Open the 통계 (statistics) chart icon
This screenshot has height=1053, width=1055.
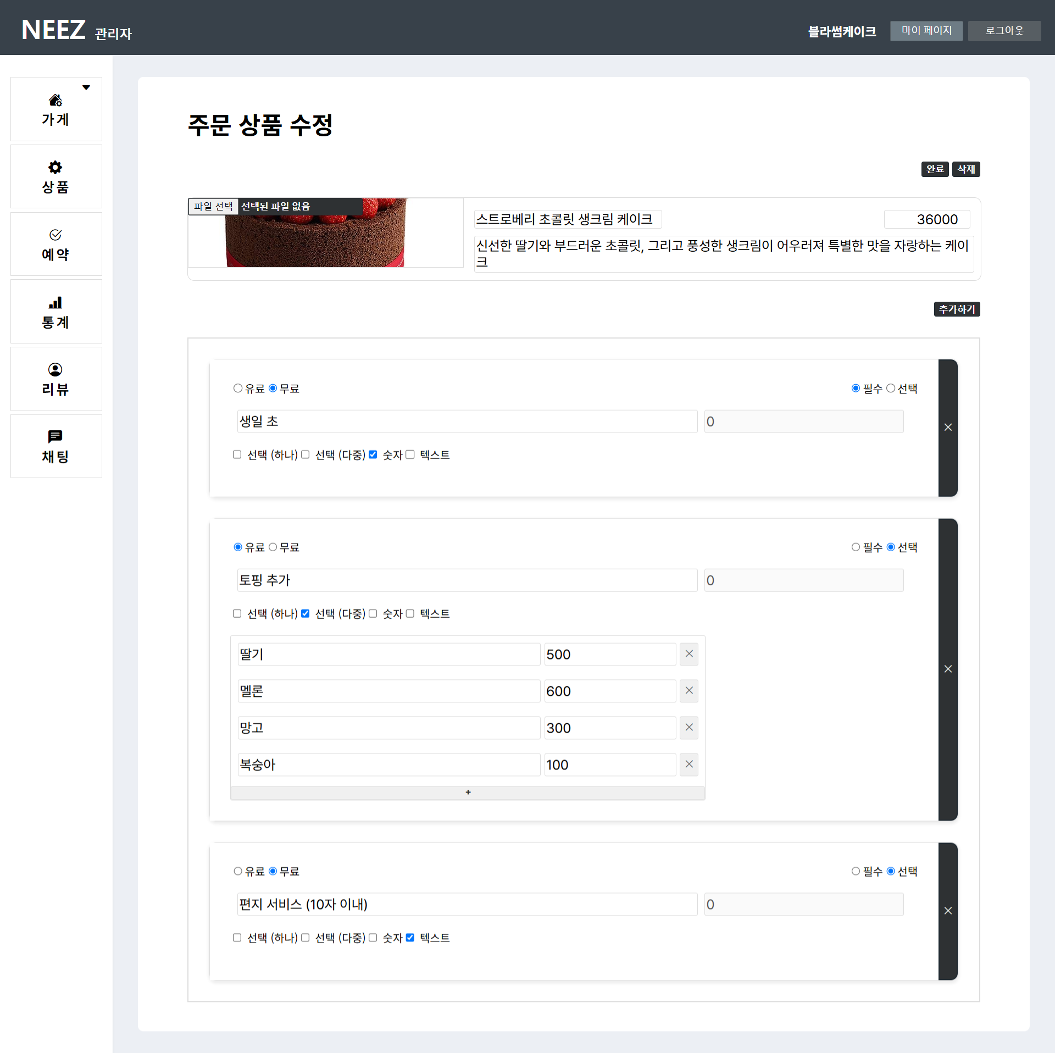55,303
